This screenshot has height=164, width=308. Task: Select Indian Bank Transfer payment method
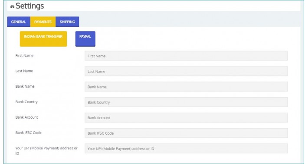tap(43, 39)
